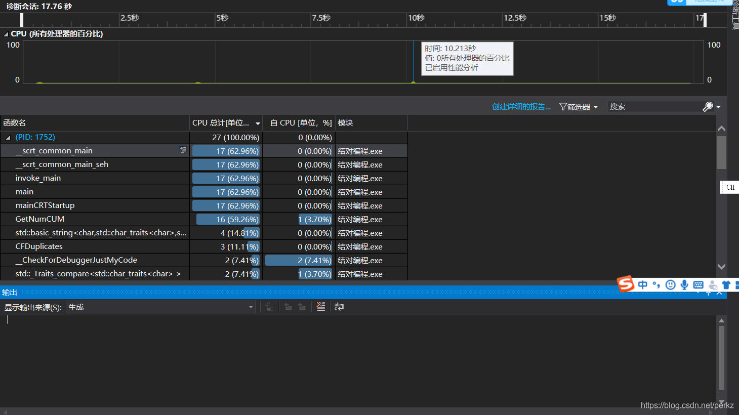Viewport: 739px width, 415px height.
Task: Click the CPU 总计 column sort arrow
Action: 258,123
